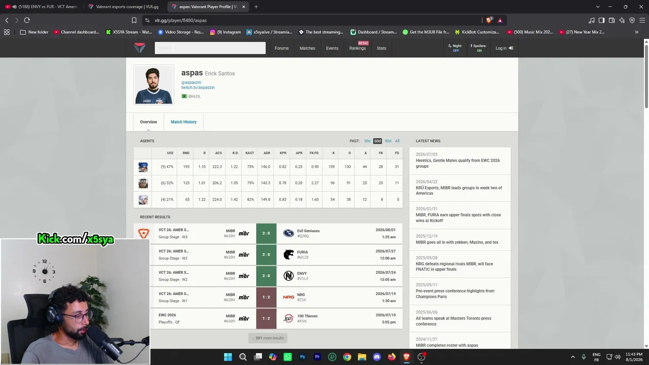
Task: Open the browser apps grid icon
Action: (7, 32)
